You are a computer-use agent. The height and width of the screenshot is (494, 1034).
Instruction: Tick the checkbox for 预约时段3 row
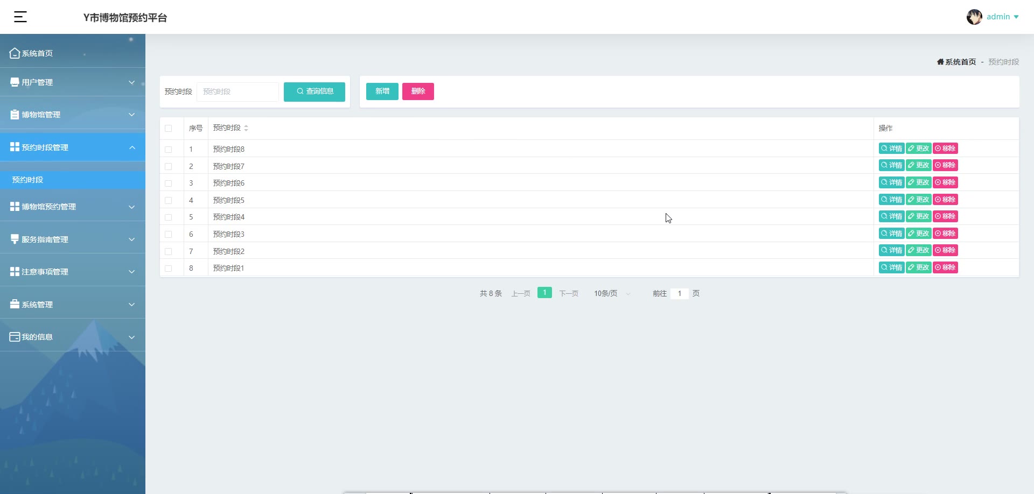pyautogui.click(x=168, y=234)
